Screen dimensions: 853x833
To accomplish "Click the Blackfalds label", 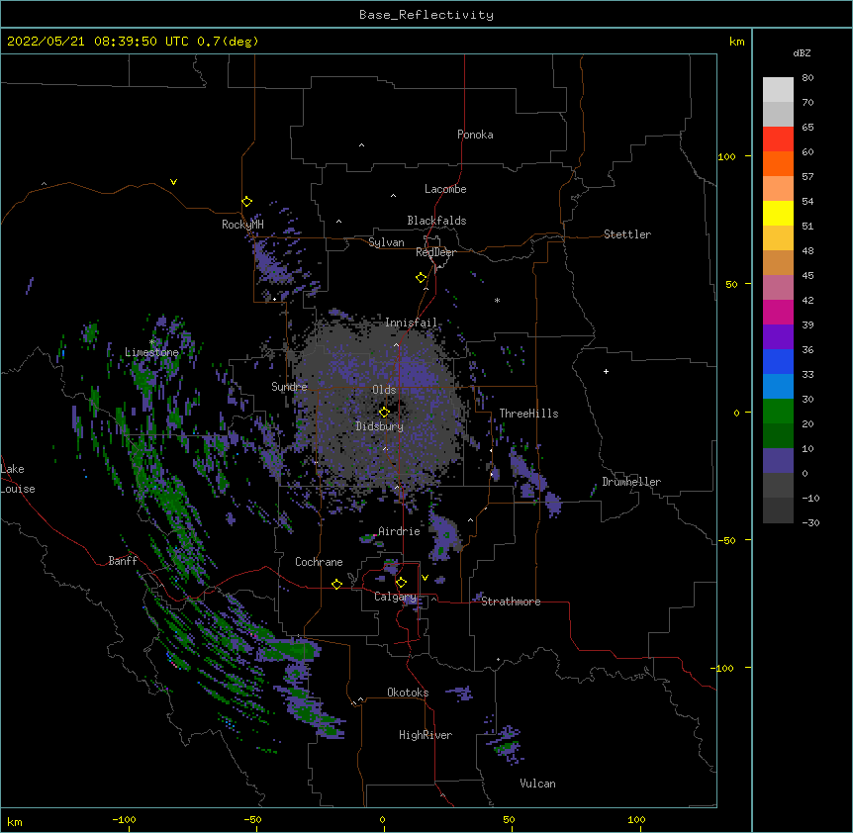I will click(x=436, y=221).
